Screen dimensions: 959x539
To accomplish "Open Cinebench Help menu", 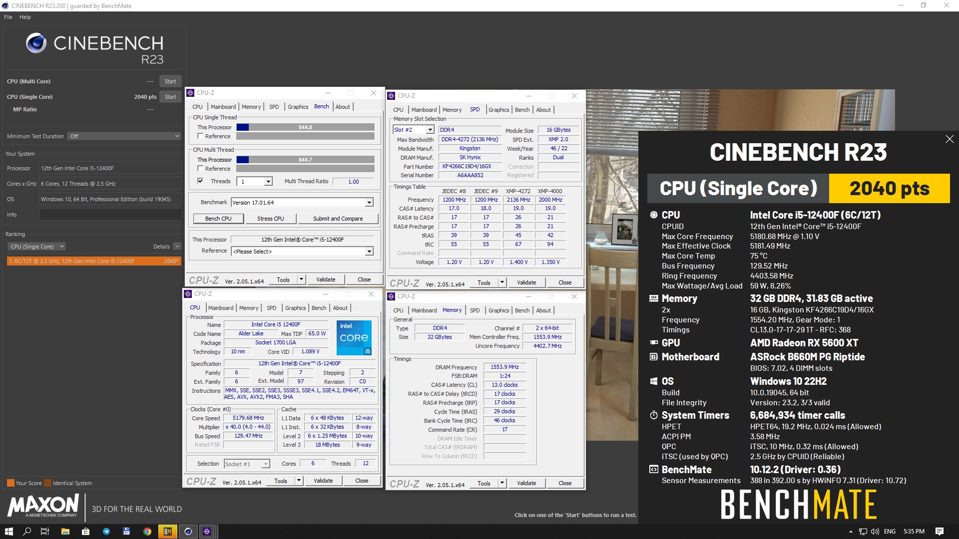I will point(25,17).
